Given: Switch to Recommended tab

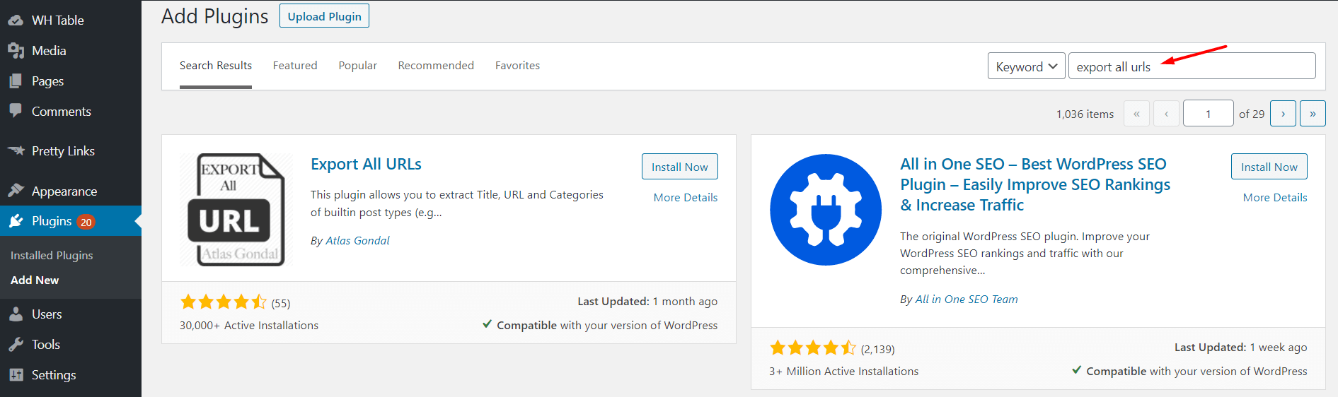Looking at the screenshot, I should point(436,65).
